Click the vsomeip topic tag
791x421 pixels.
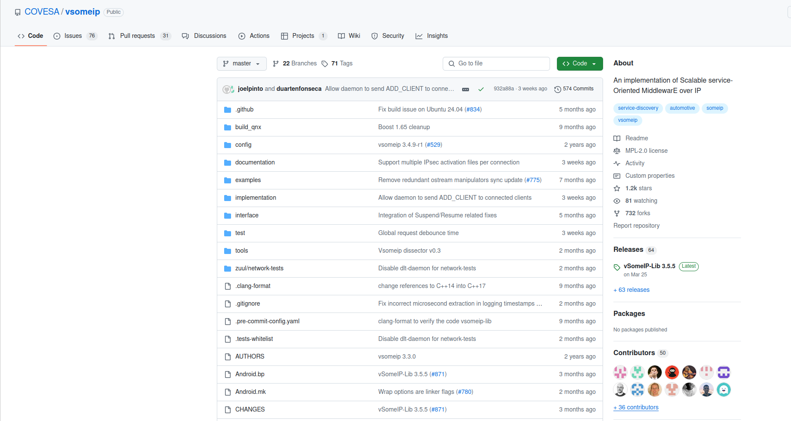[628, 121]
